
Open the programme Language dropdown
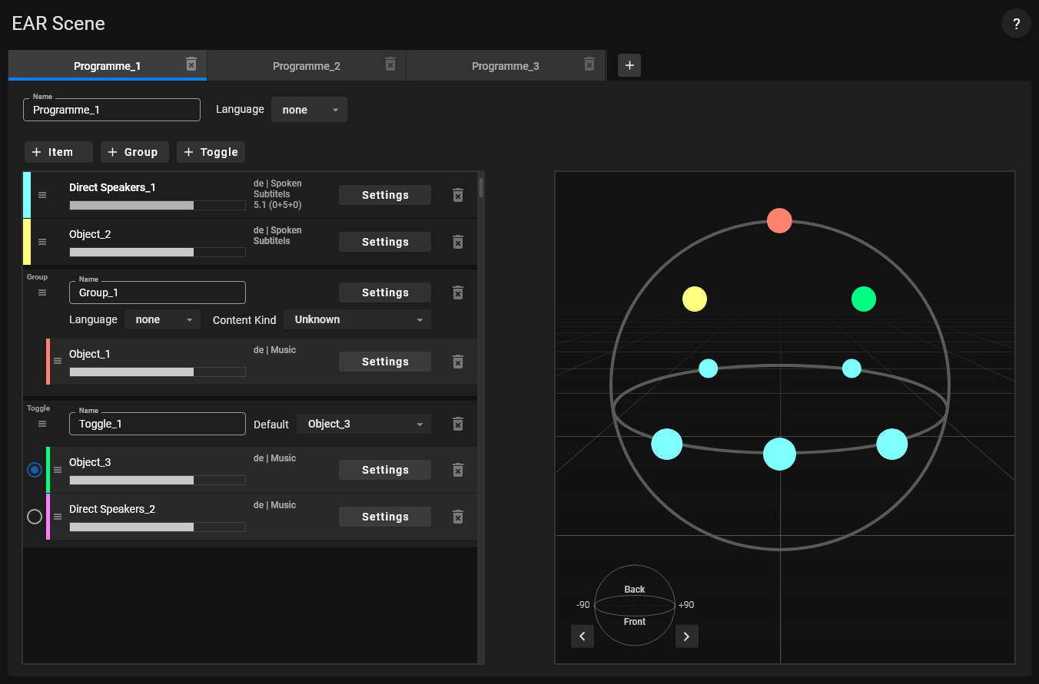pyautogui.click(x=309, y=110)
